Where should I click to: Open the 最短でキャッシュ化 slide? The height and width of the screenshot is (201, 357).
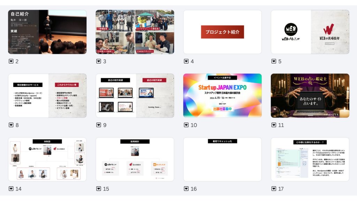[222, 159]
